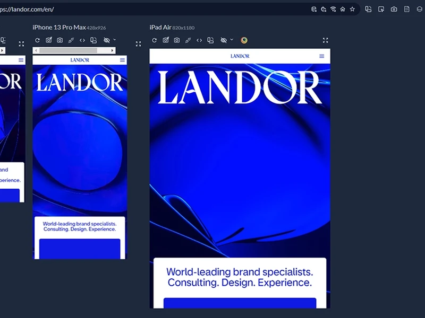Click the home icon in address bar
Screen dimensions: 425x318
click(343, 9)
